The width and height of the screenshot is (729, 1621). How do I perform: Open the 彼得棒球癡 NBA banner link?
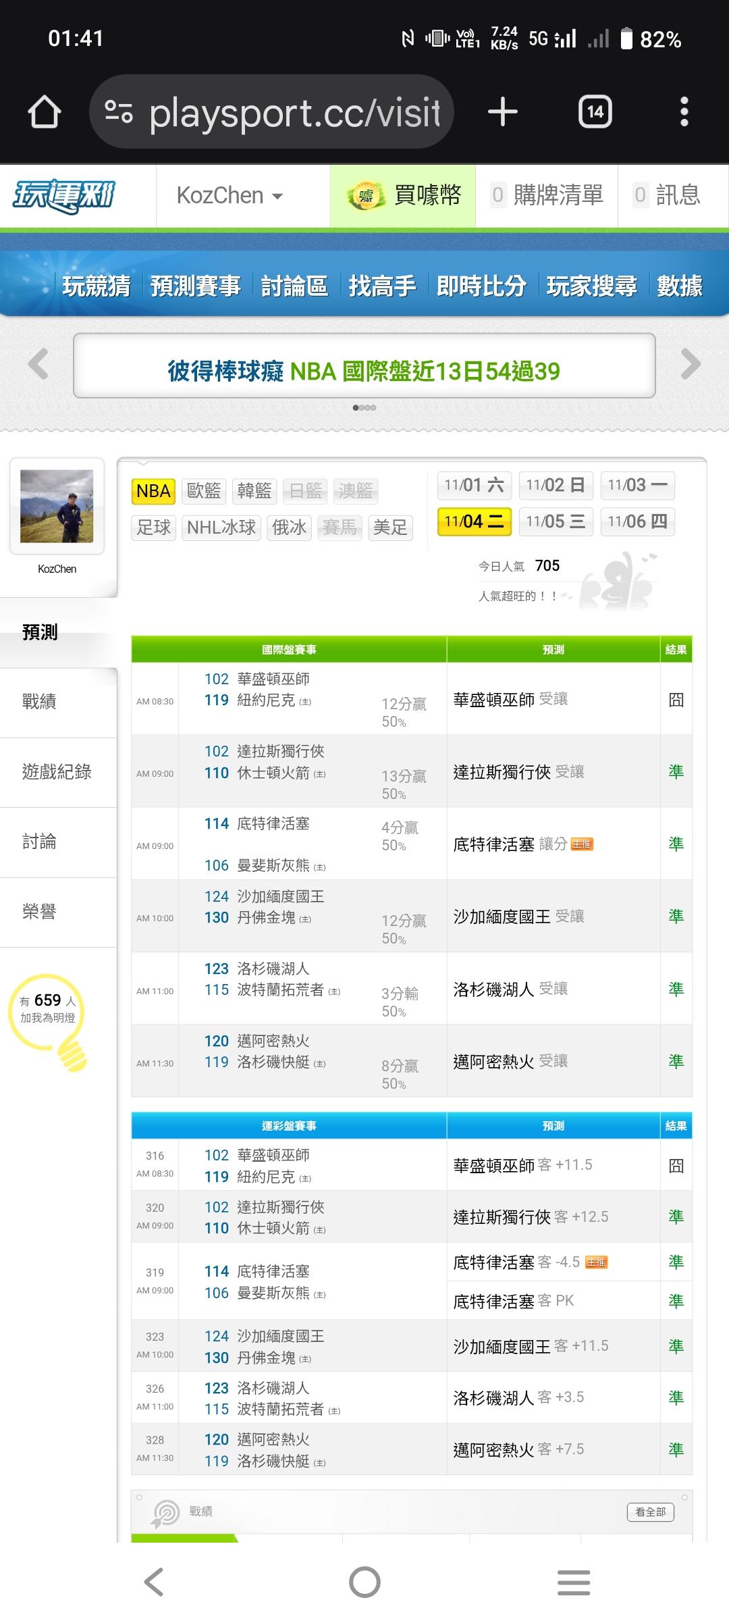tap(364, 371)
